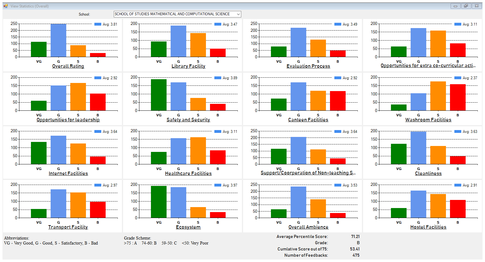Select the school name text in combo box
This screenshot has height=262, width=485.
click(172, 14)
